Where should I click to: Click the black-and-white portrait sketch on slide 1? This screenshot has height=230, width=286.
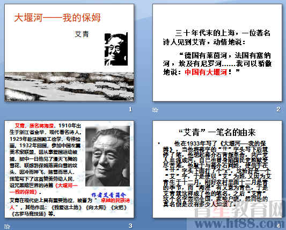point(116,49)
